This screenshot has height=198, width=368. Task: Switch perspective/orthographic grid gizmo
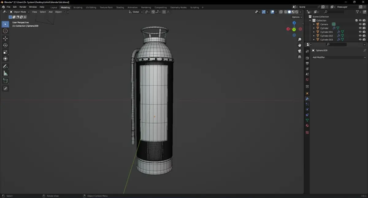click(x=300, y=57)
